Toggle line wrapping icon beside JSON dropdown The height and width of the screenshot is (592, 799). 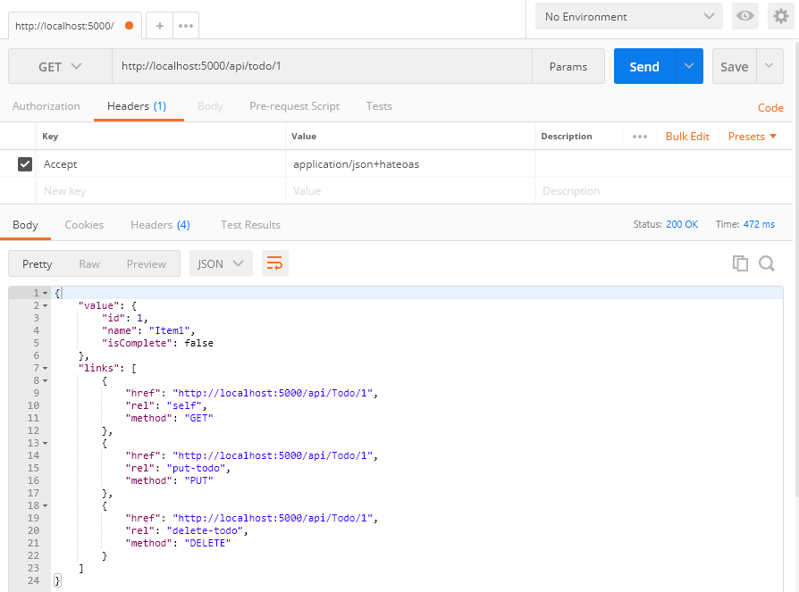274,263
